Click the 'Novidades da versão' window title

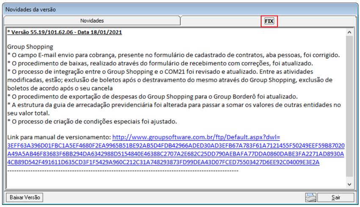[x=30, y=10]
